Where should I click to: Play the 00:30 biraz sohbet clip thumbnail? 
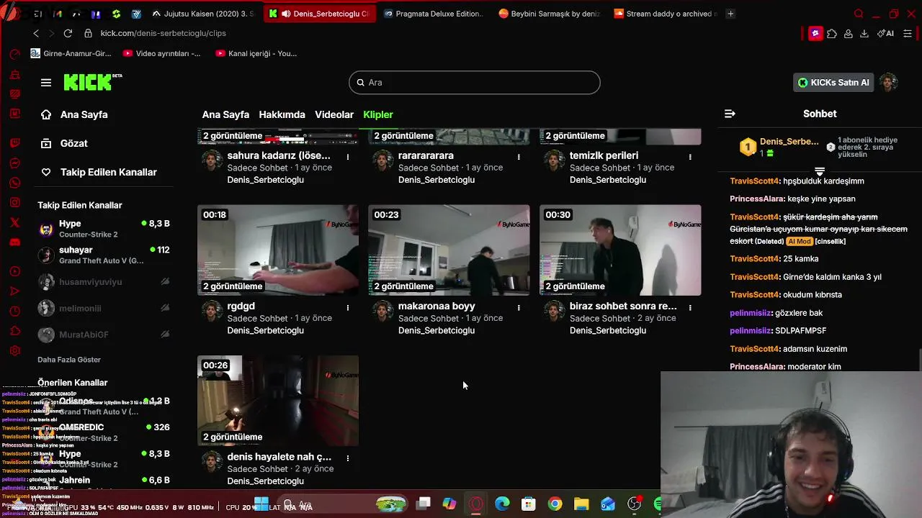pyautogui.click(x=620, y=250)
